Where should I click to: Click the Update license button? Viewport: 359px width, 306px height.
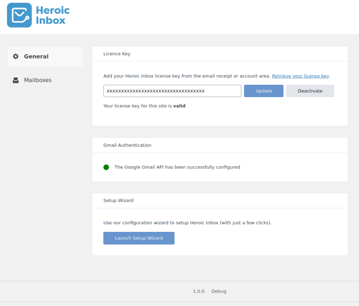(x=264, y=91)
